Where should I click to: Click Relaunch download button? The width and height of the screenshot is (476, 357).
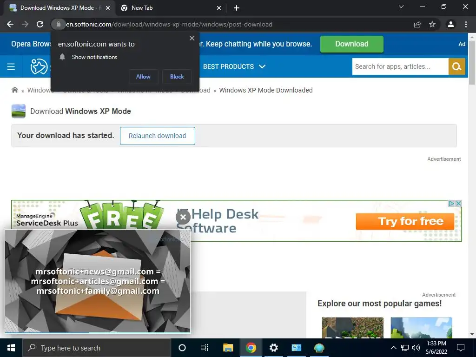coord(157,136)
